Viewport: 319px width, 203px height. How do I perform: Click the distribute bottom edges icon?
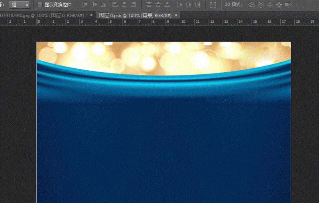pos(167,4)
